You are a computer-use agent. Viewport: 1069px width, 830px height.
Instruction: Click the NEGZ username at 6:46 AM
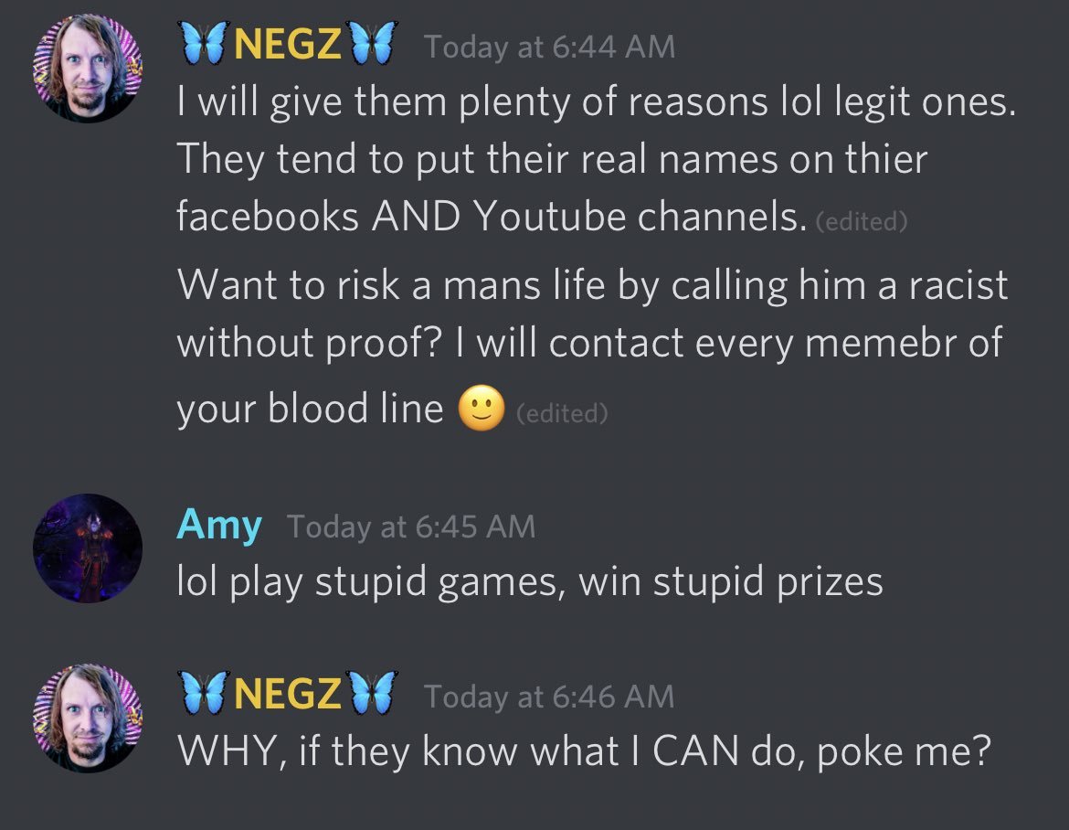[287, 694]
